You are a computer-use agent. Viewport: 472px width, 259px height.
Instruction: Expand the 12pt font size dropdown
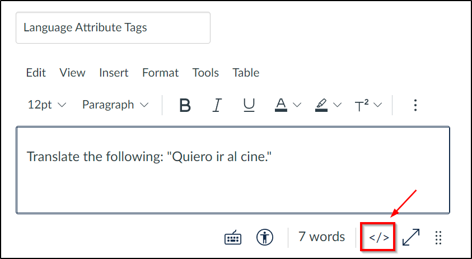[46, 105]
